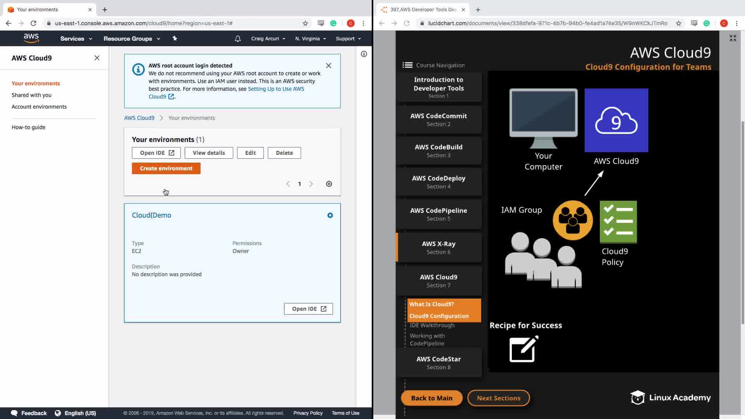Open environments settings gear icon
Viewport: 745px width, 419px height.
[x=329, y=184]
